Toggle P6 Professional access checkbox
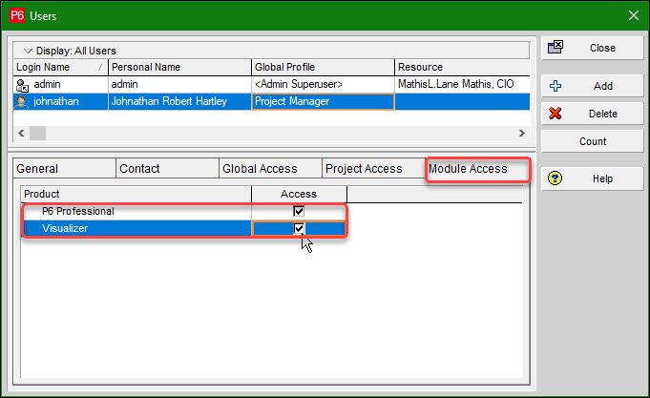 (299, 211)
